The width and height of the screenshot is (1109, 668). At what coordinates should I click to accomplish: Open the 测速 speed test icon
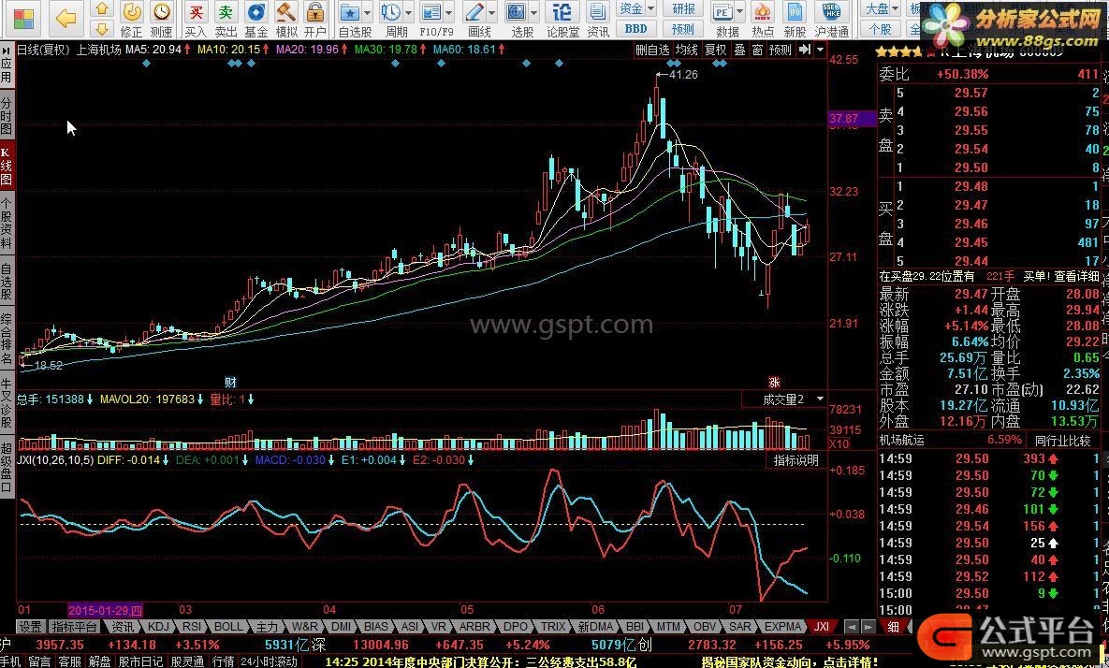(x=161, y=19)
